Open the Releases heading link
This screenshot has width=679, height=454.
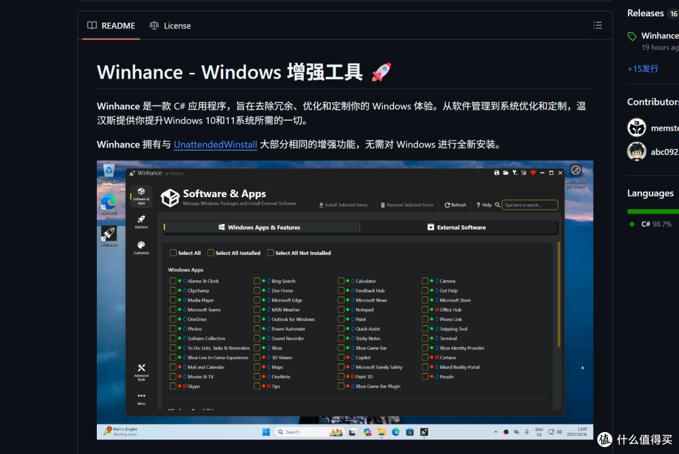[x=645, y=13]
